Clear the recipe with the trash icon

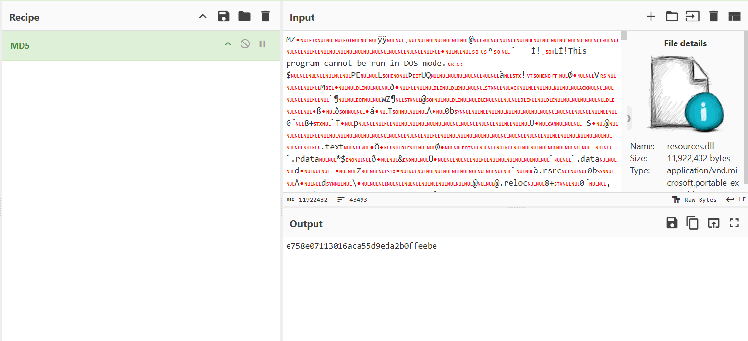click(265, 17)
